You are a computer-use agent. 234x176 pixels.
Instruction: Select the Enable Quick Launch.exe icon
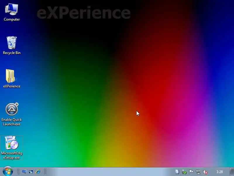click(12, 109)
